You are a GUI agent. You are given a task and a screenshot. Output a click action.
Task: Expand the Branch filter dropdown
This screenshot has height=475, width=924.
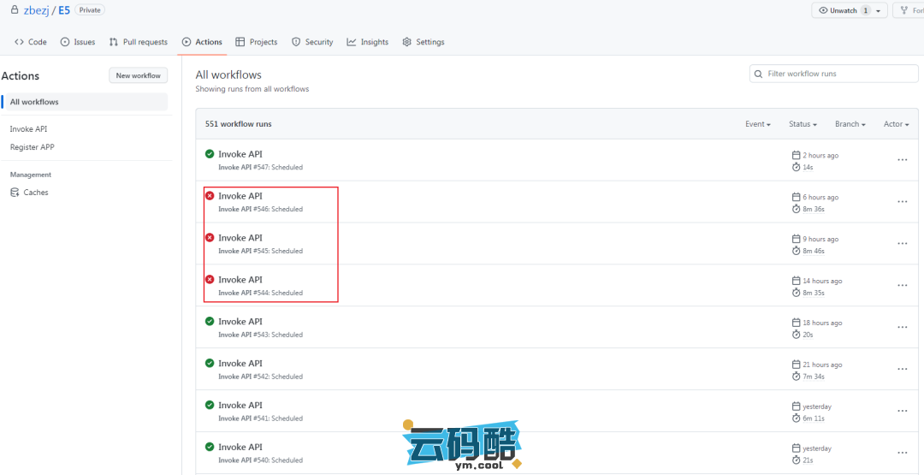pos(850,124)
